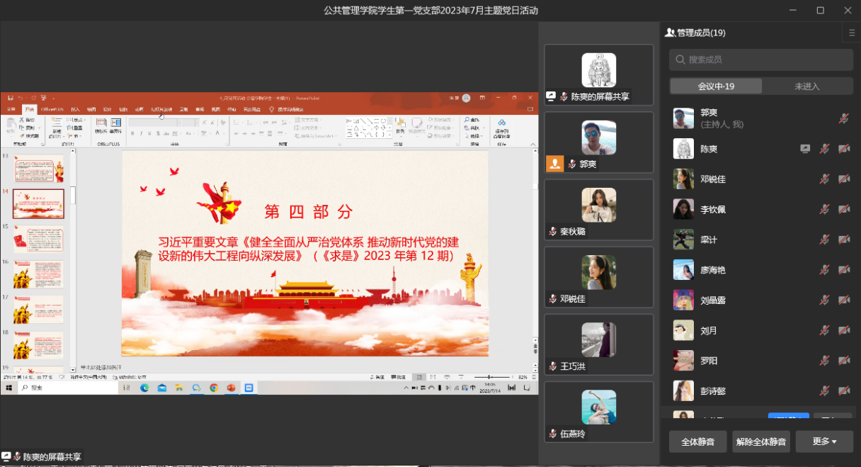Collapse the PowerPoint ribbon with the chevron
The width and height of the screenshot is (861, 467).
[x=532, y=145]
